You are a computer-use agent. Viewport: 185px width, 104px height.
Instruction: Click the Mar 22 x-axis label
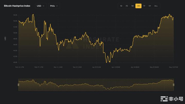(77, 67)
